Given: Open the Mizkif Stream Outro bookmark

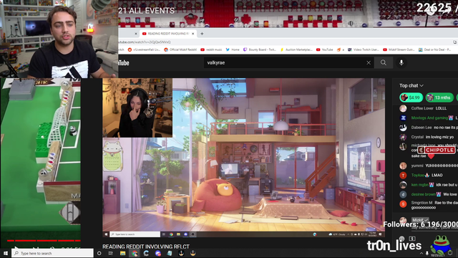Looking at the screenshot, I should [399, 49].
